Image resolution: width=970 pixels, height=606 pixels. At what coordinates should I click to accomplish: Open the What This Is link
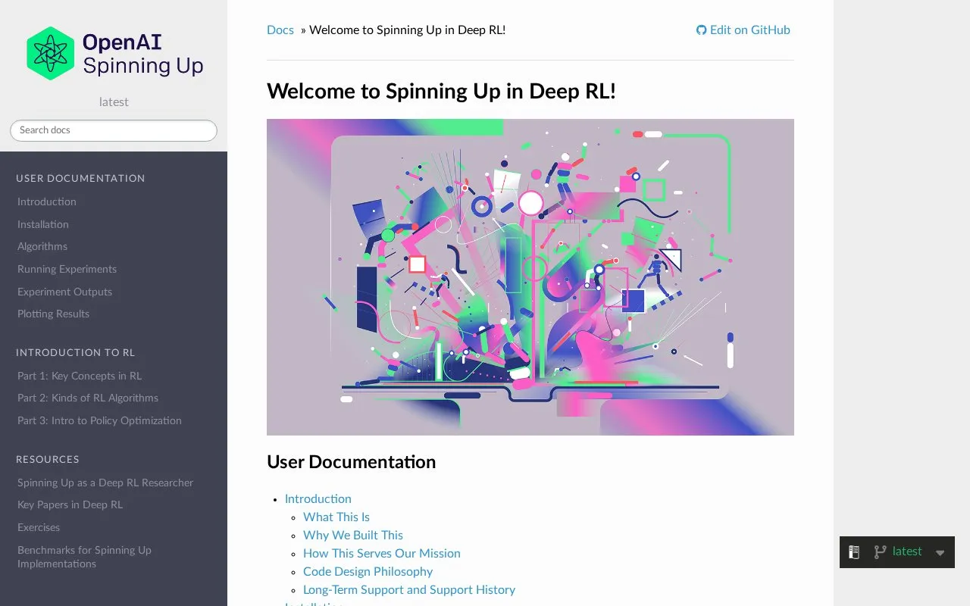(336, 517)
